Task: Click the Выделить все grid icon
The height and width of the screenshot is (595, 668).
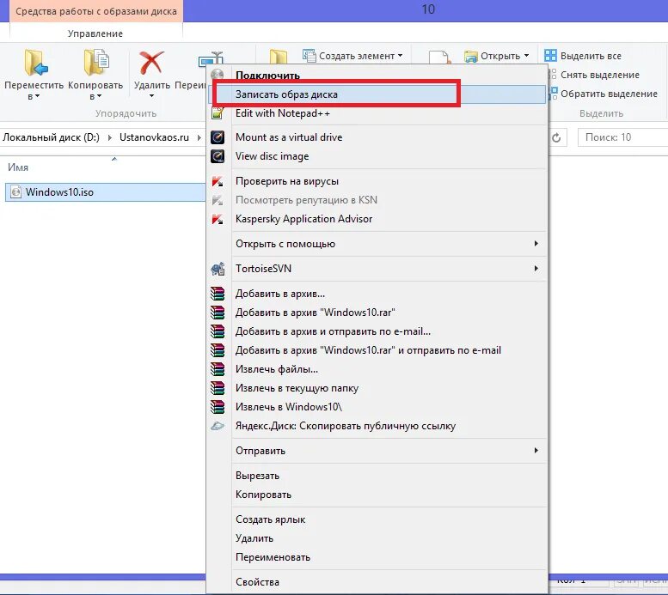Action: (550, 55)
